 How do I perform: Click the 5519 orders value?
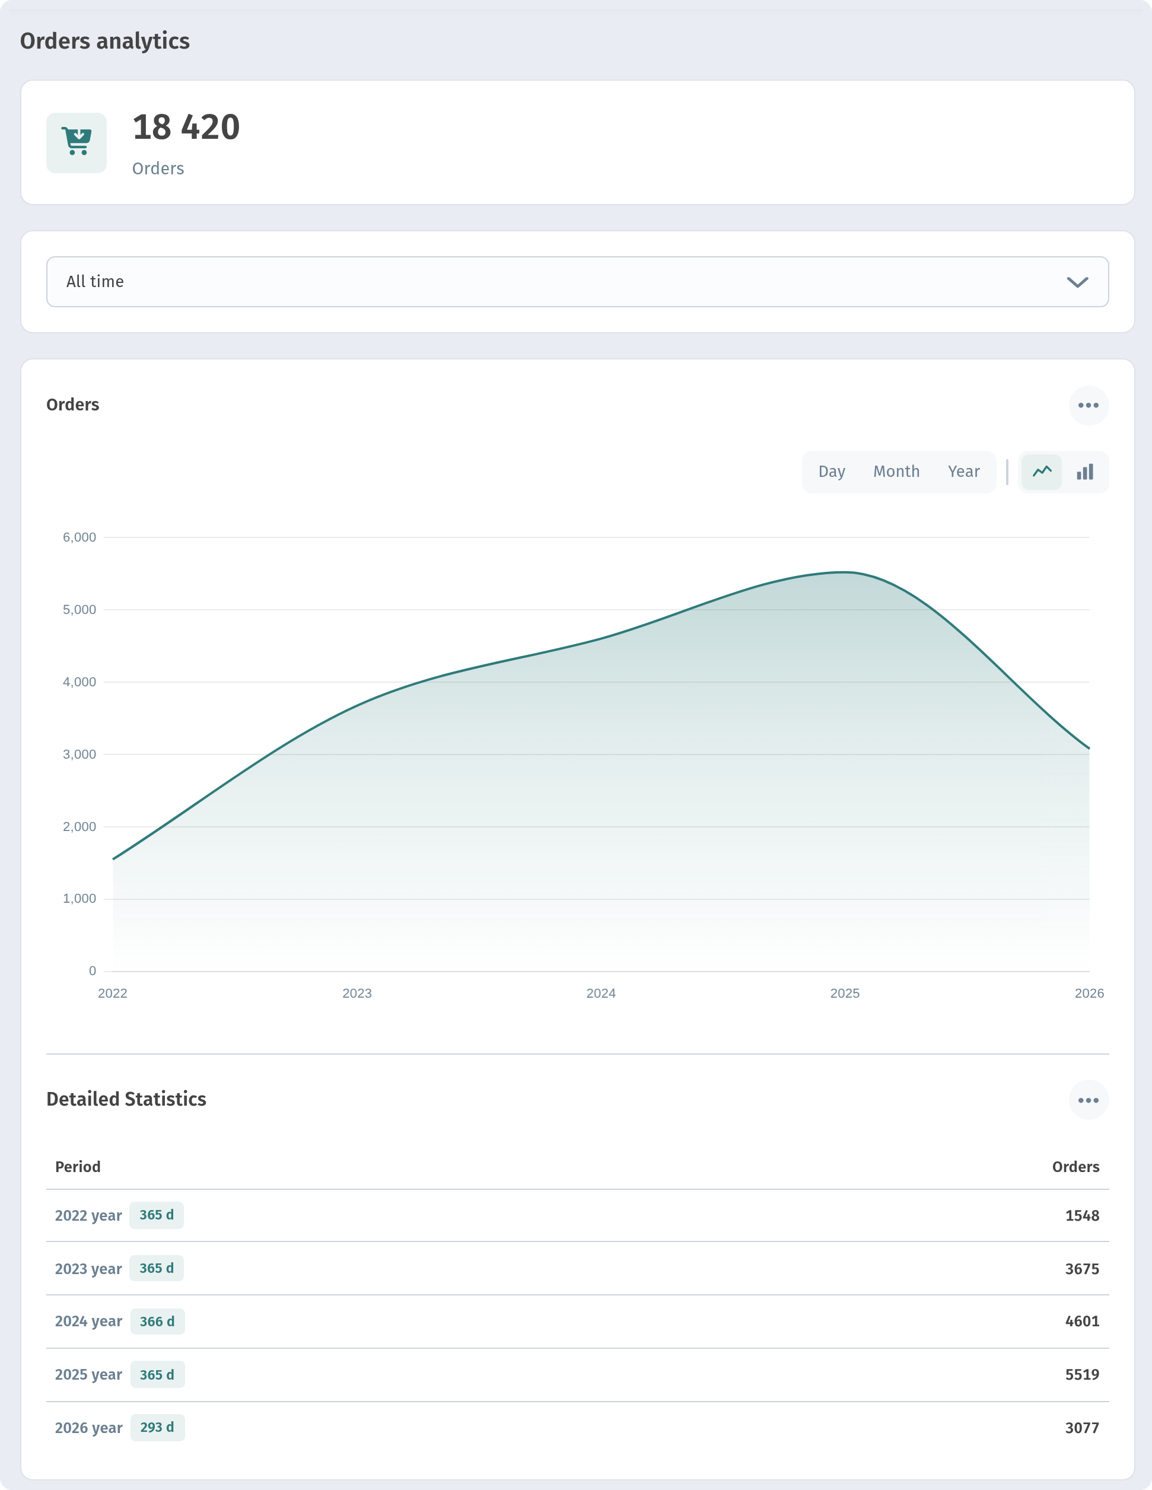pos(1082,1374)
